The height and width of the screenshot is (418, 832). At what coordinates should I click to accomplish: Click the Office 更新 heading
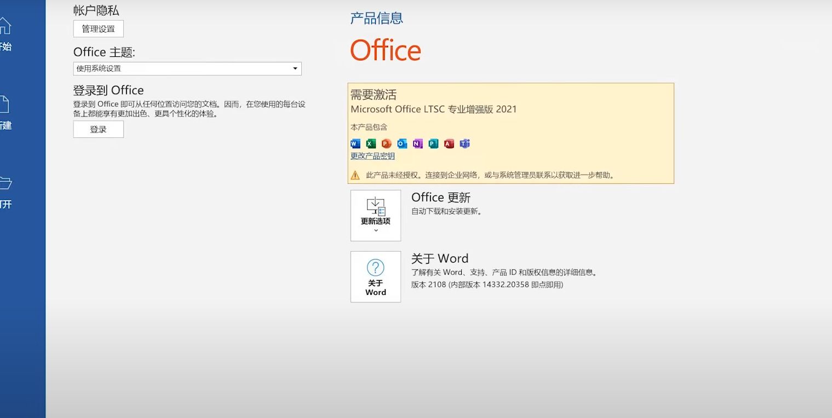[441, 198]
